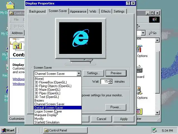This screenshot has width=178, height=134.
Task: Open the Appearance tab
Action: (78, 11)
